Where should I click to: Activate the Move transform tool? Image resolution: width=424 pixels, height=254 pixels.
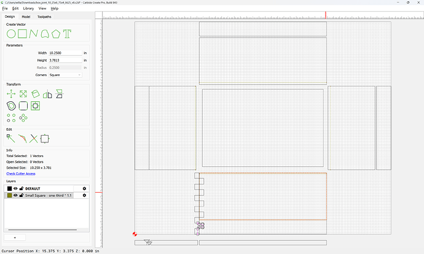click(11, 94)
